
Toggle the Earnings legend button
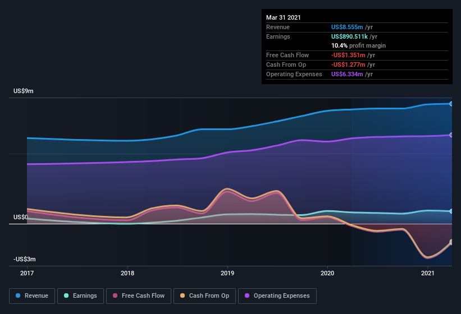[81, 295]
